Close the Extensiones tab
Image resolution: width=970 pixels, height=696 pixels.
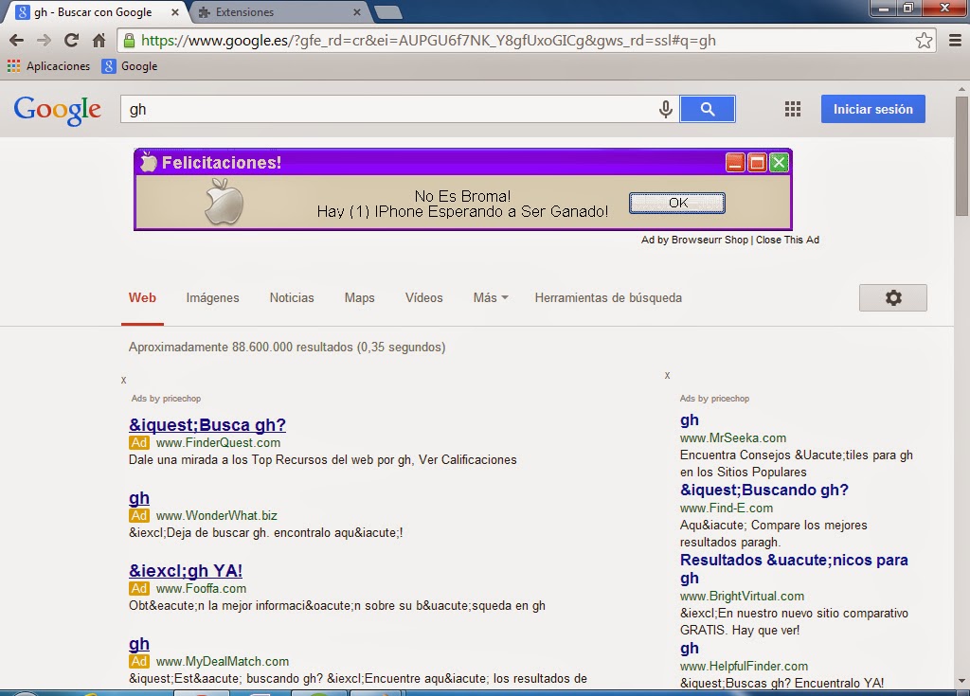tap(356, 12)
